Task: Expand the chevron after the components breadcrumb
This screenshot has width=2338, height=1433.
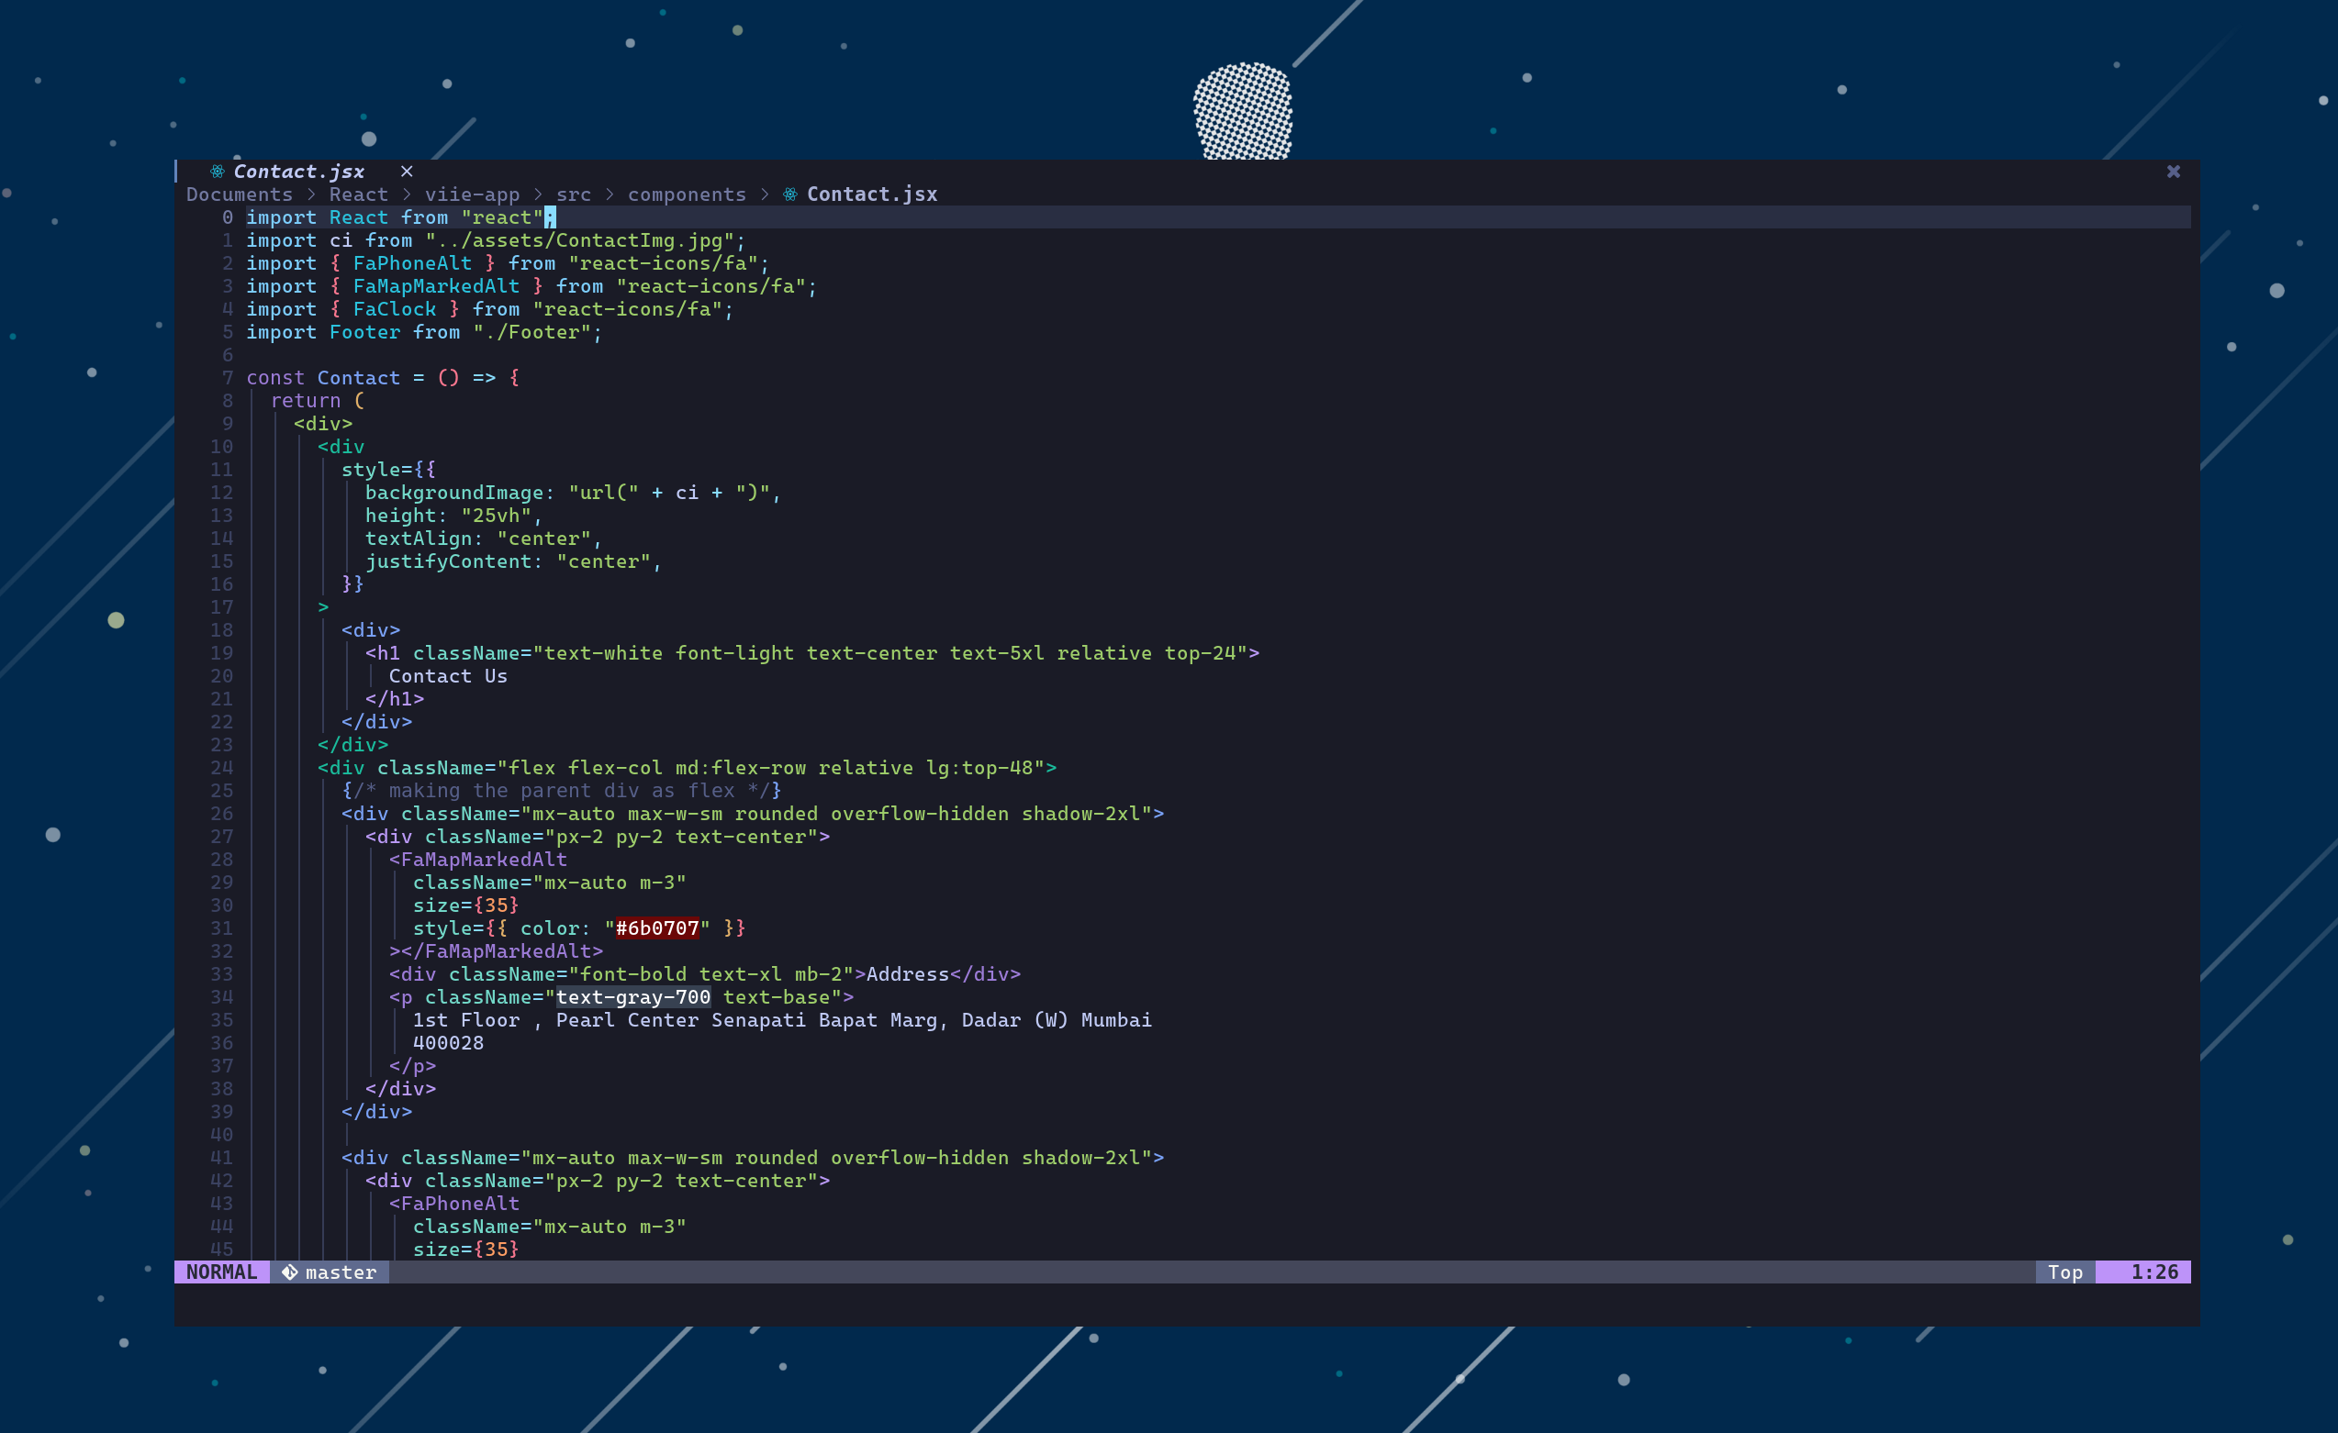Action: (x=764, y=194)
